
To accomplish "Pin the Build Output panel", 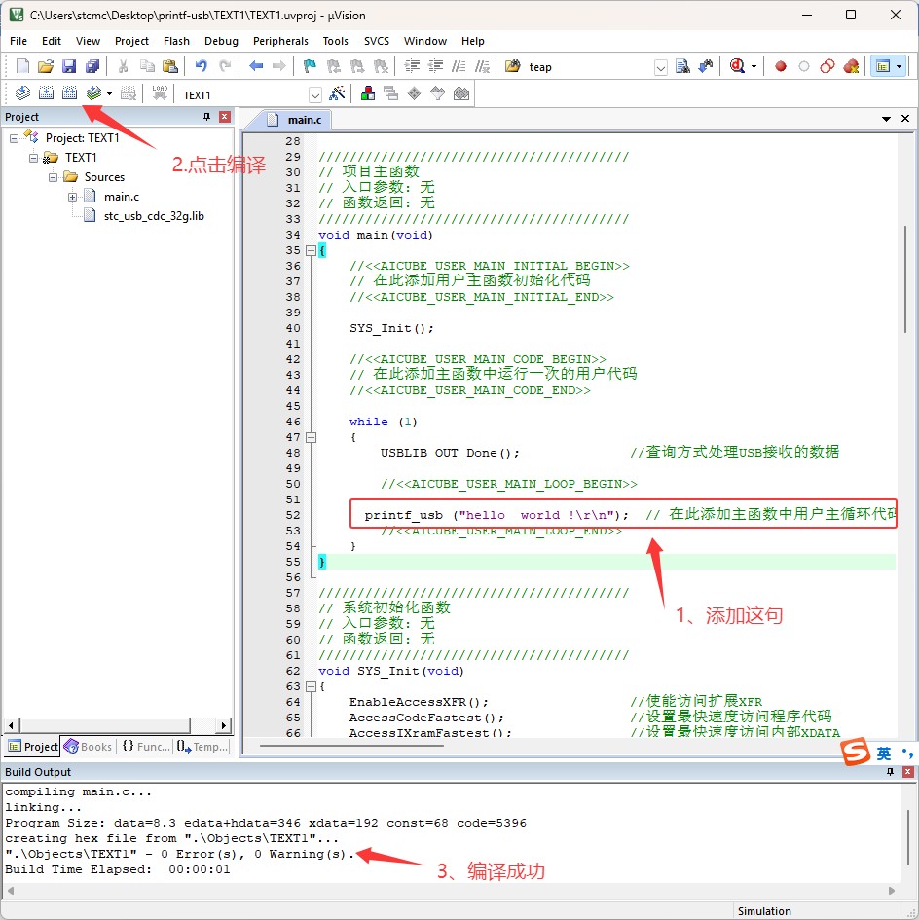I will coord(890,772).
